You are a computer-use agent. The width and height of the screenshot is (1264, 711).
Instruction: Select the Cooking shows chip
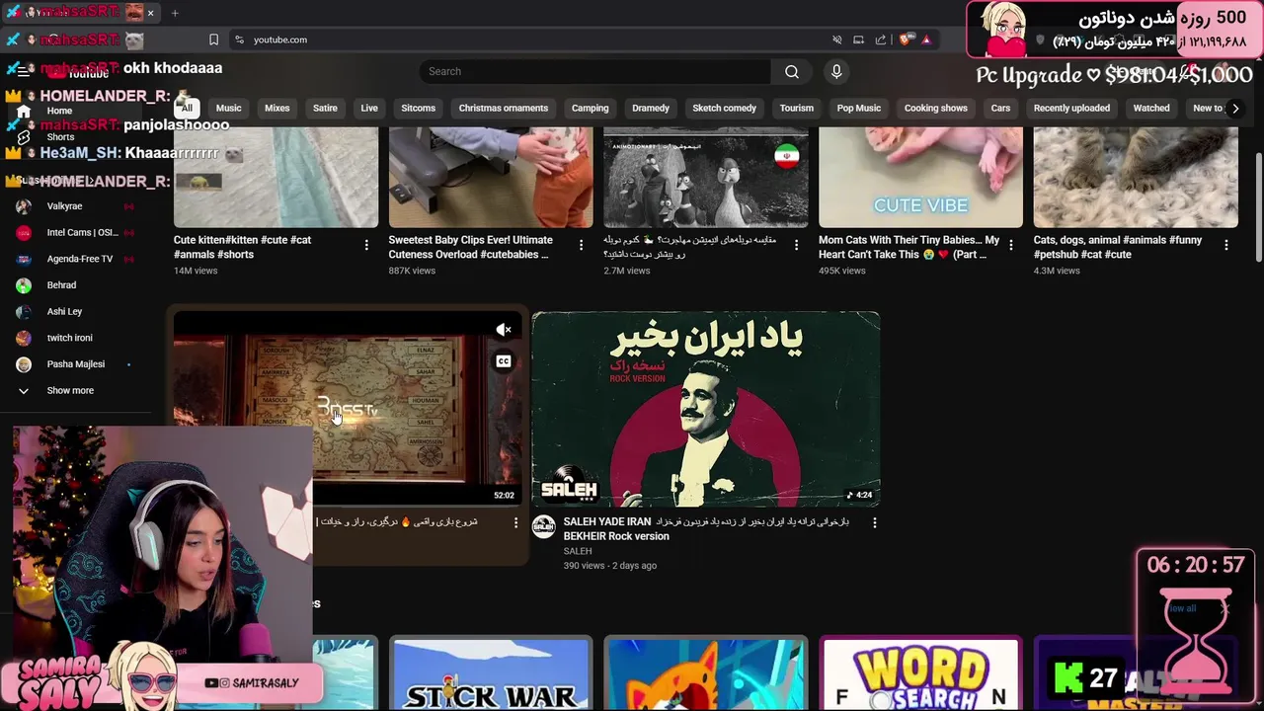click(936, 108)
